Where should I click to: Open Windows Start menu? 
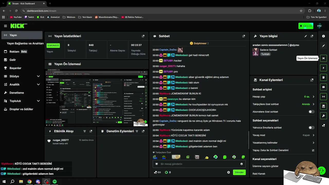pyautogui.click(x=4, y=182)
